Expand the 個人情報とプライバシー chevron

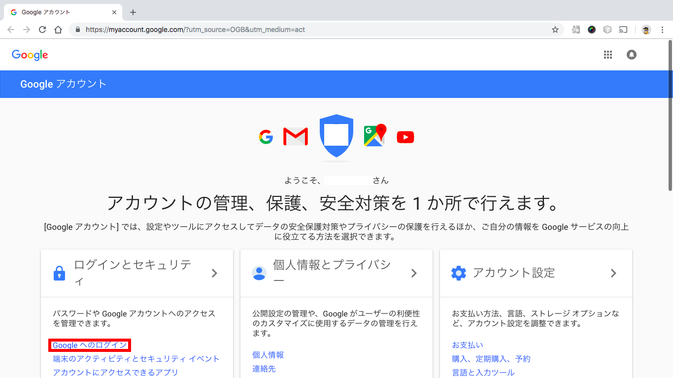pyautogui.click(x=414, y=273)
